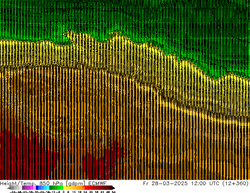Click the chart title 'Height/Temp. 850 hPa [gdpm] ECMWF'
Viewport: 250px width, 193px height.
[53, 184]
